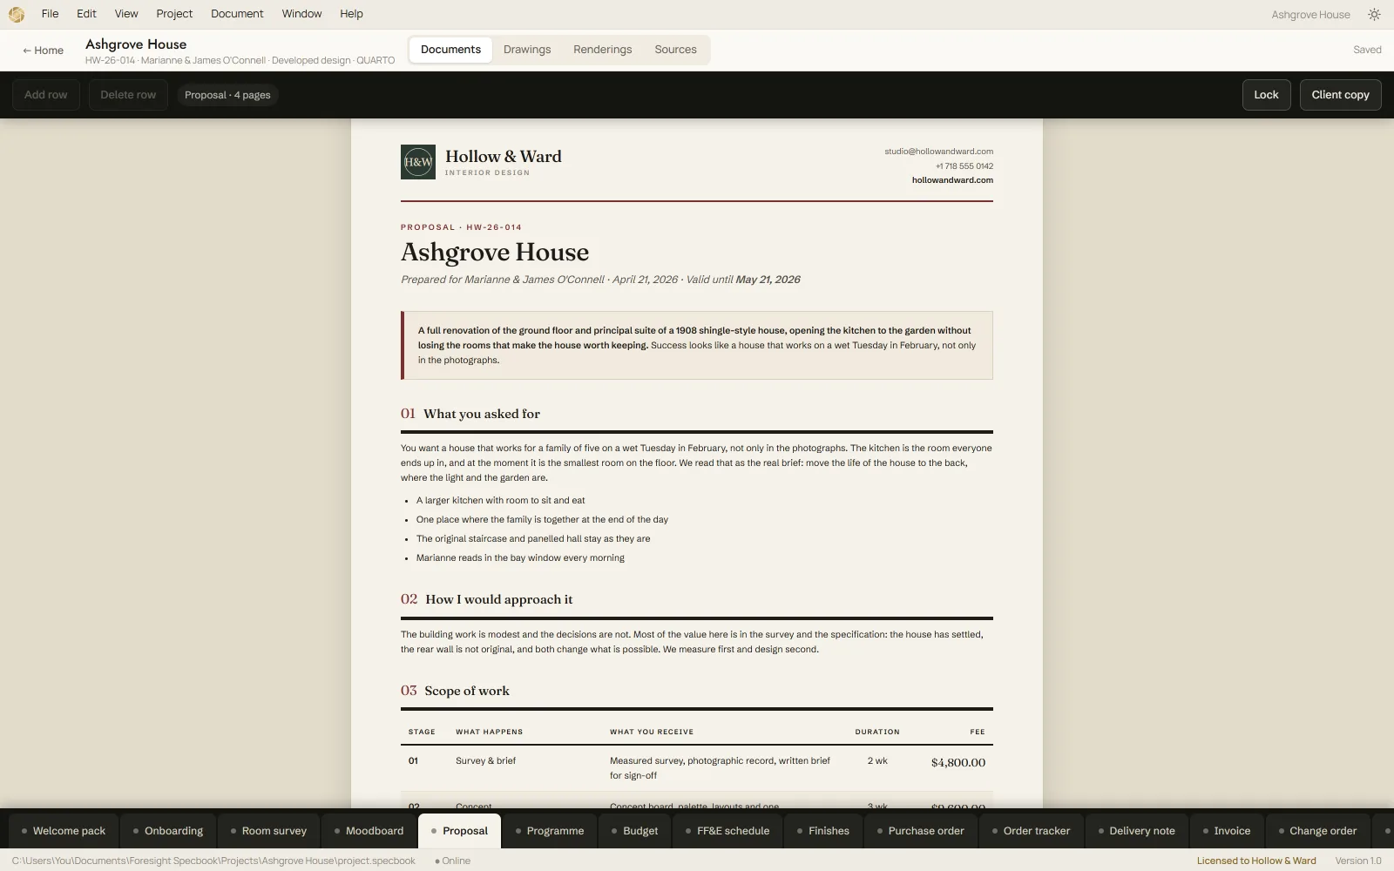Open the Order tracker document tab
Viewport: 1394px width, 871px height.
(1032, 831)
